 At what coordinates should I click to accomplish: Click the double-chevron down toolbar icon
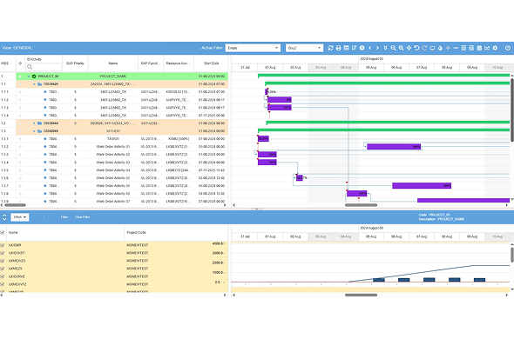pyautogui.click(x=385, y=48)
